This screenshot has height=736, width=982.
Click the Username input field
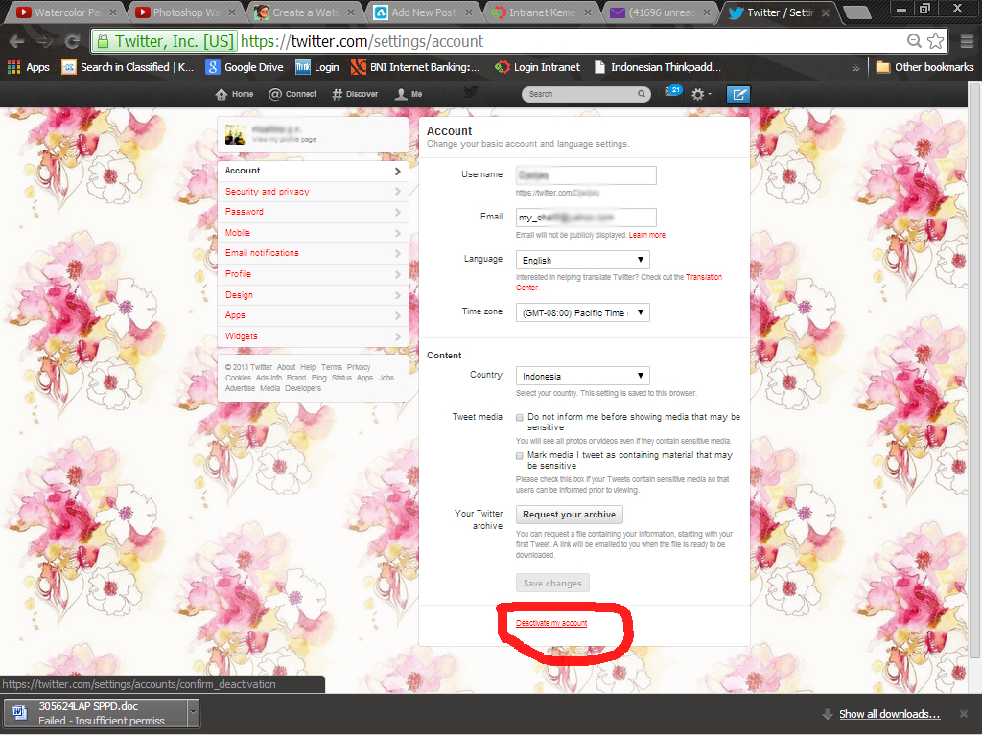(586, 175)
